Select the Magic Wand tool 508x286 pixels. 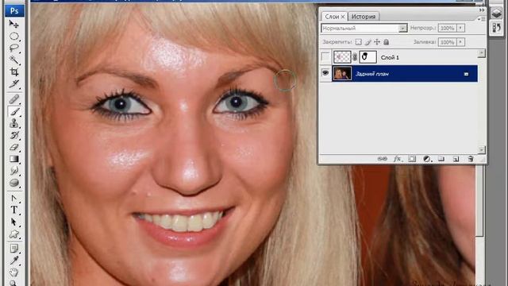click(14, 60)
